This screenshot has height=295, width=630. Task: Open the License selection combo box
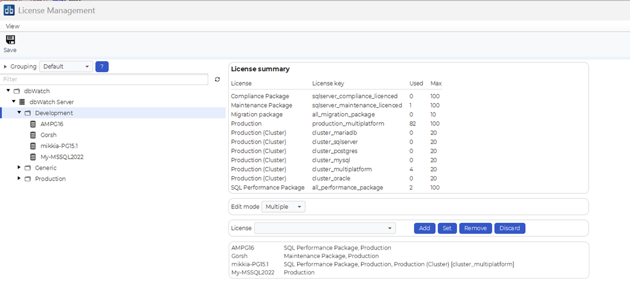coord(325,228)
